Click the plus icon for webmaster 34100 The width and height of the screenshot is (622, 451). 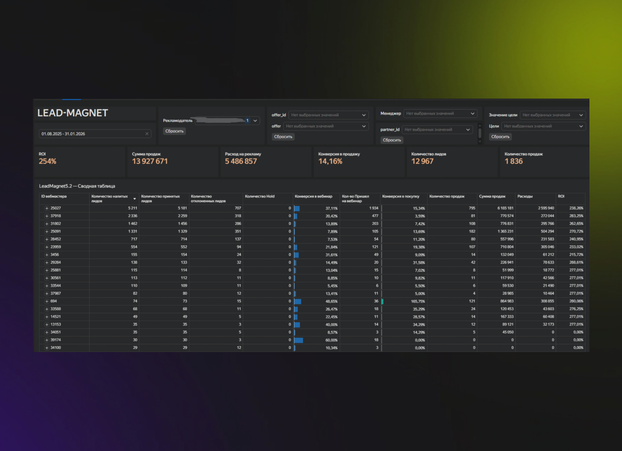click(x=47, y=348)
